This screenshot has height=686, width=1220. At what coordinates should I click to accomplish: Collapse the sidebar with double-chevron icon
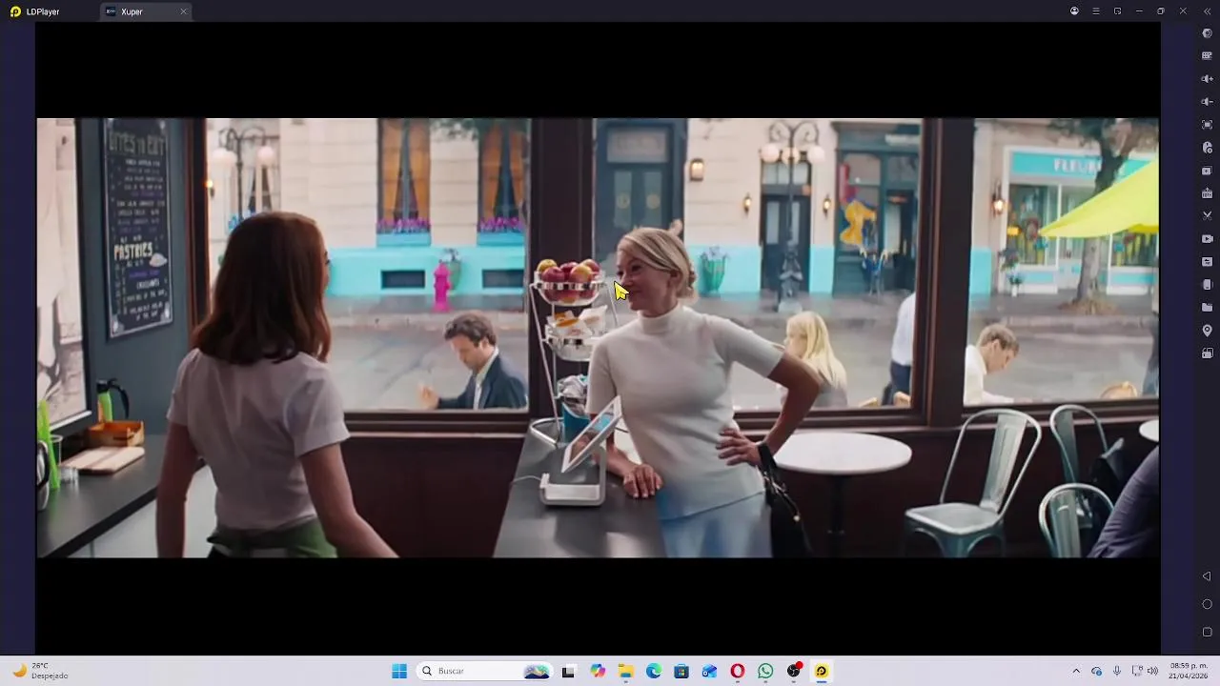1207,11
